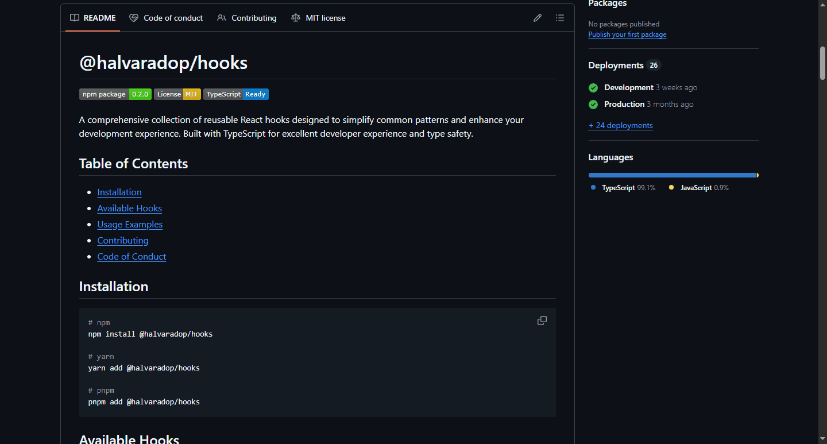Open the Code of conduct tab

[166, 18]
